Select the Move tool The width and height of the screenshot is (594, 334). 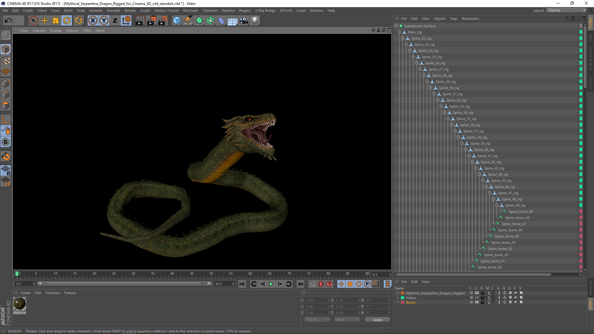[45, 21]
